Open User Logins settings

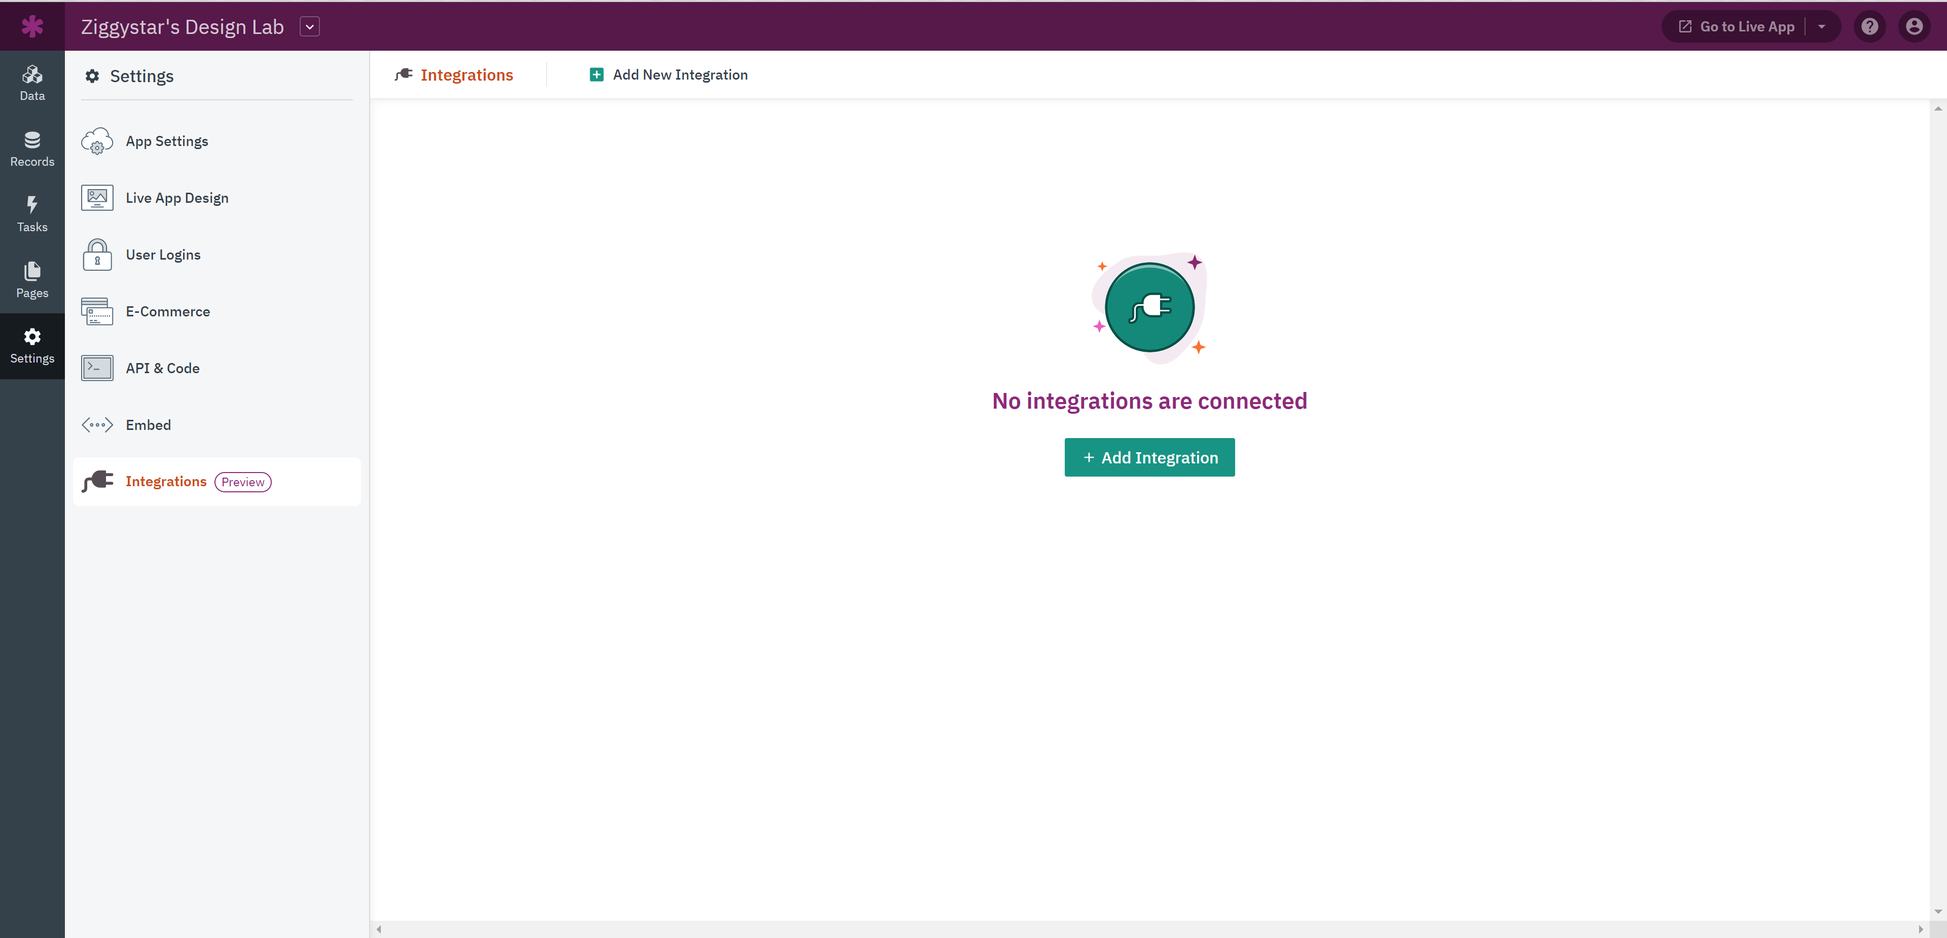tap(217, 255)
